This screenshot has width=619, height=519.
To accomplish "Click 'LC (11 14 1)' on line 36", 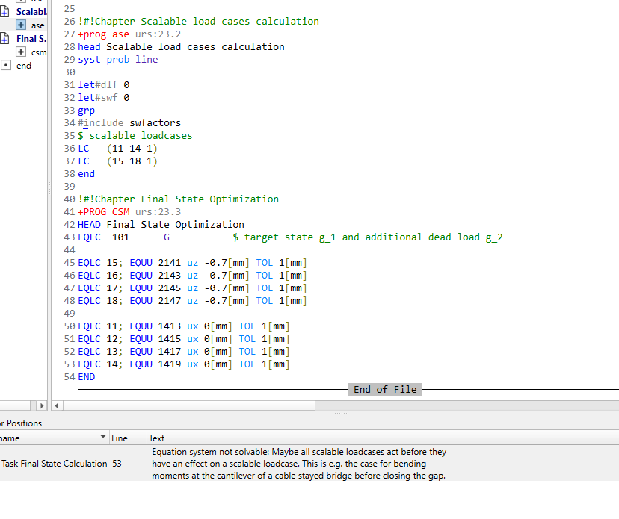I will pyautogui.click(x=117, y=149).
